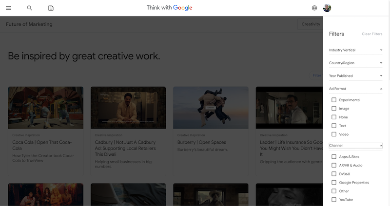
Task: Select the Apps & Sites checkbox
Action: 334,156
